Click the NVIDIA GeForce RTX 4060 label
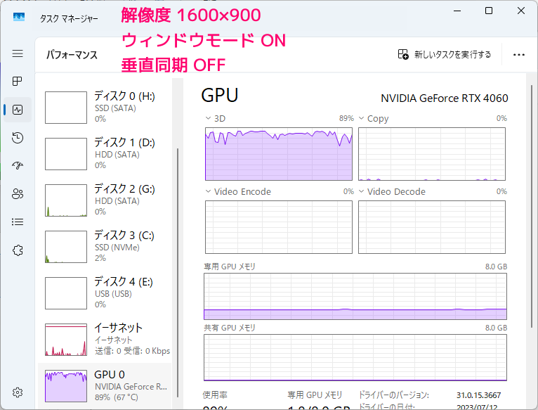Viewport: 538px width, 410px height. (445, 98)
